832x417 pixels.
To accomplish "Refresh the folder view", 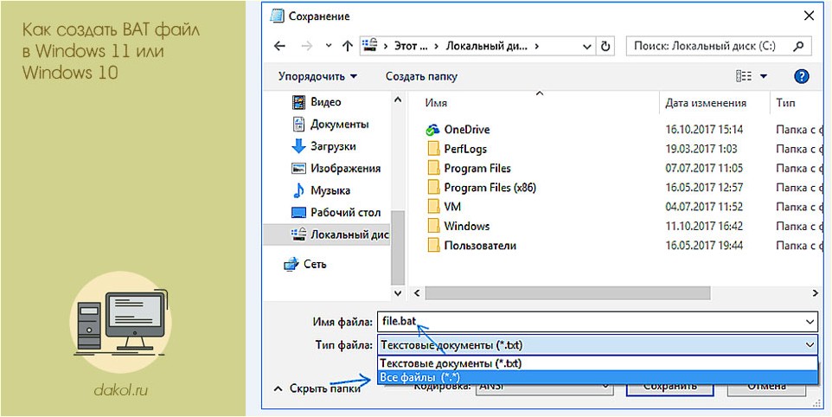I will (x=605, y=46).
